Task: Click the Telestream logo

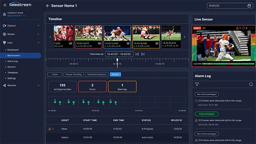Action: tap(20, 5)
